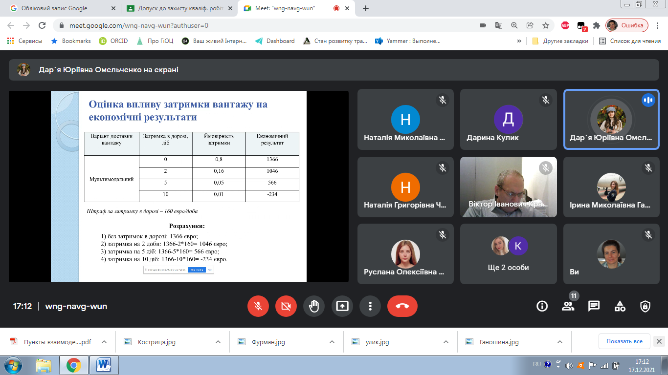The width and height of the screenshot is (668, 375).
Task: Bookmark this page with star icon
Action: point(546,25)
